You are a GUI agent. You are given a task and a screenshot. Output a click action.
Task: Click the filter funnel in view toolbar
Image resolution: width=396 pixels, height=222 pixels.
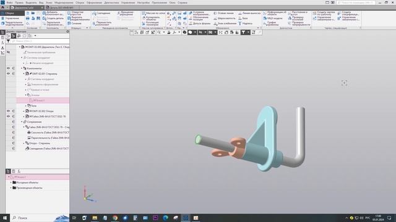(x=243, y=33)
